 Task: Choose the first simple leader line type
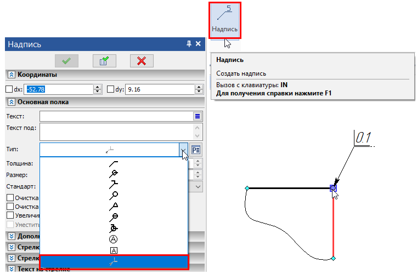point(114,163)
